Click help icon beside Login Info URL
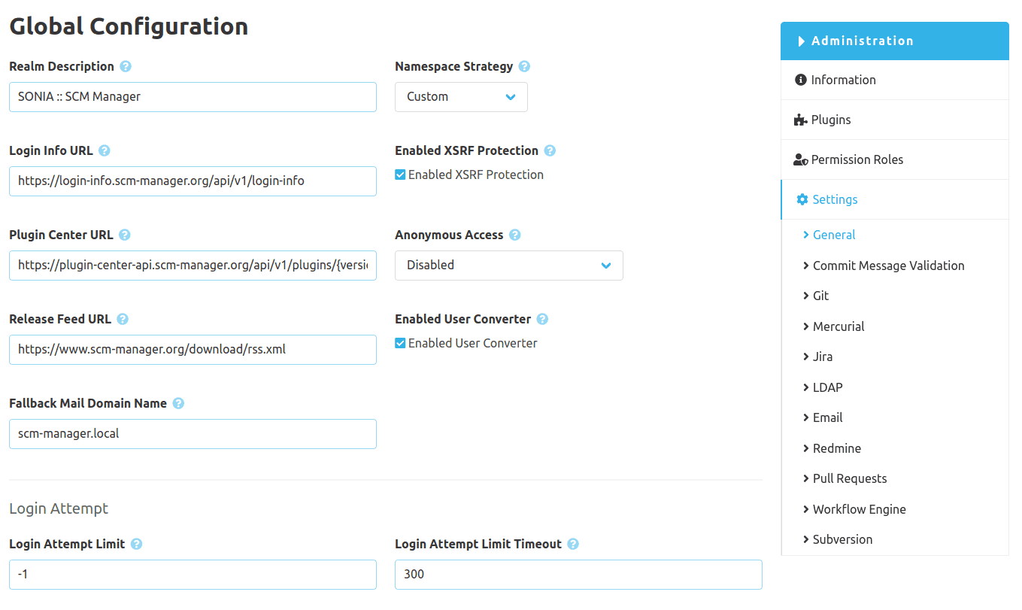 (x=105, y=150)
